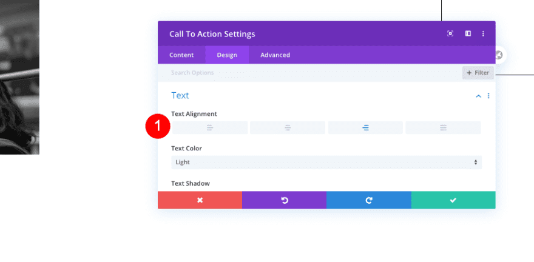Switch to the Content tab
Screen dimensions: 534x262
pos(181,55)
